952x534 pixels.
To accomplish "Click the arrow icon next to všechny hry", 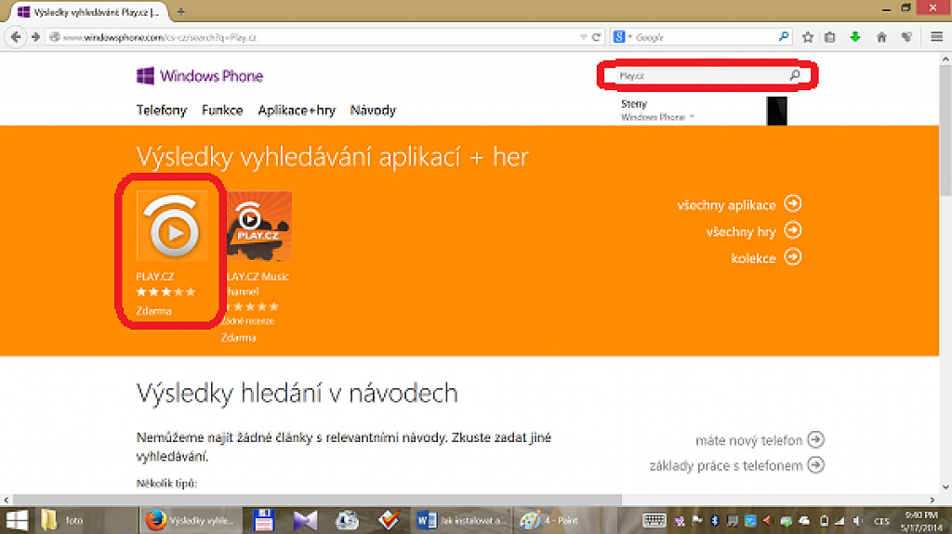I will pos(792,230).
